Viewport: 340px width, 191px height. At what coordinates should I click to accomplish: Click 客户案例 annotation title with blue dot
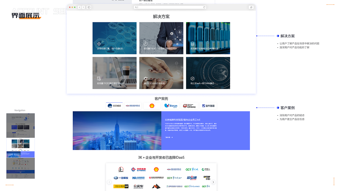tap(287, 108)
